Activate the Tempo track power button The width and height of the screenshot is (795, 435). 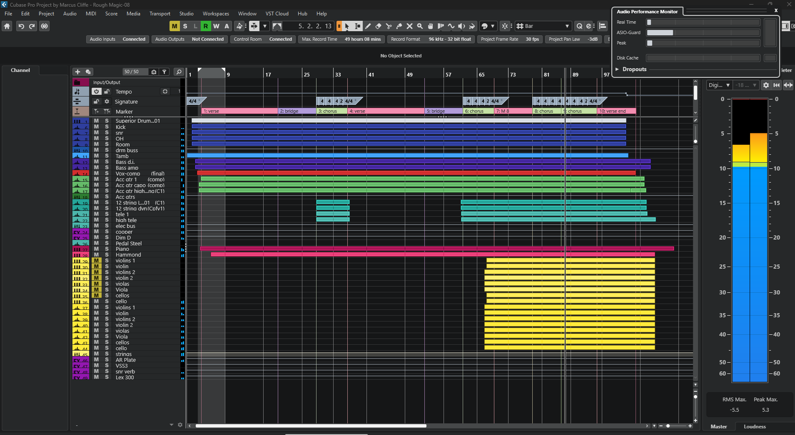97,91
